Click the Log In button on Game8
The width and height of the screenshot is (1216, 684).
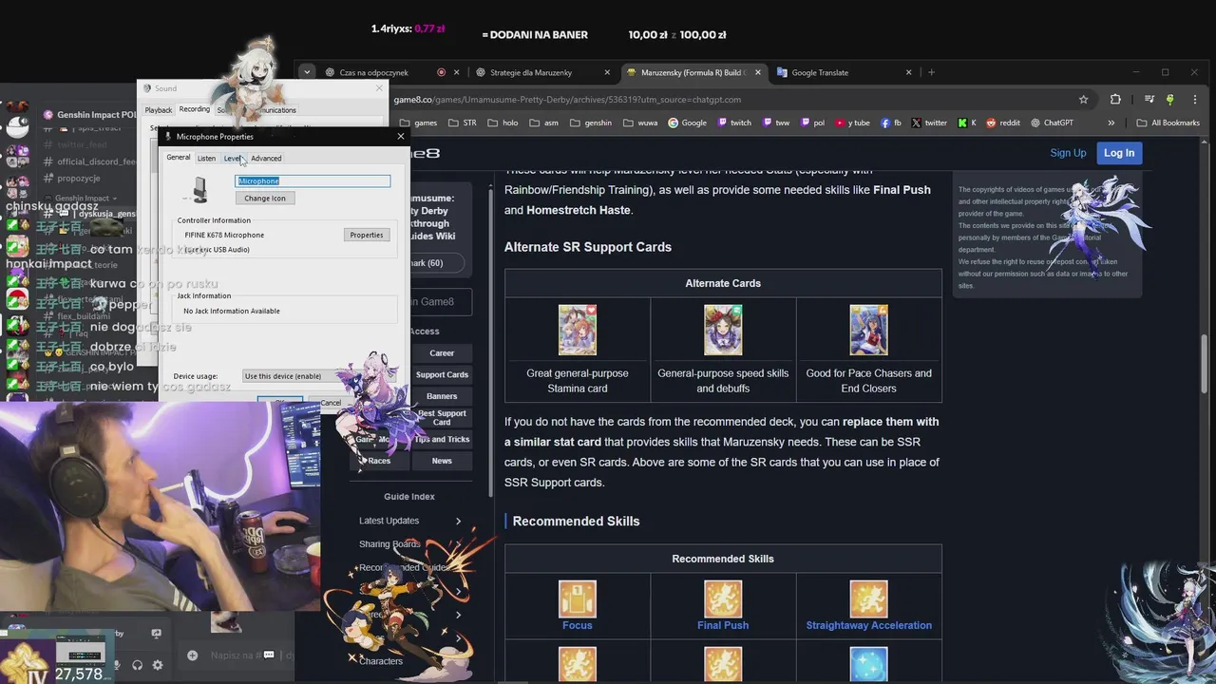point(1119,153)
